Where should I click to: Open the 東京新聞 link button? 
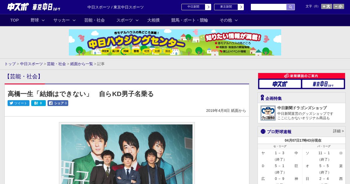click(226, 7)
